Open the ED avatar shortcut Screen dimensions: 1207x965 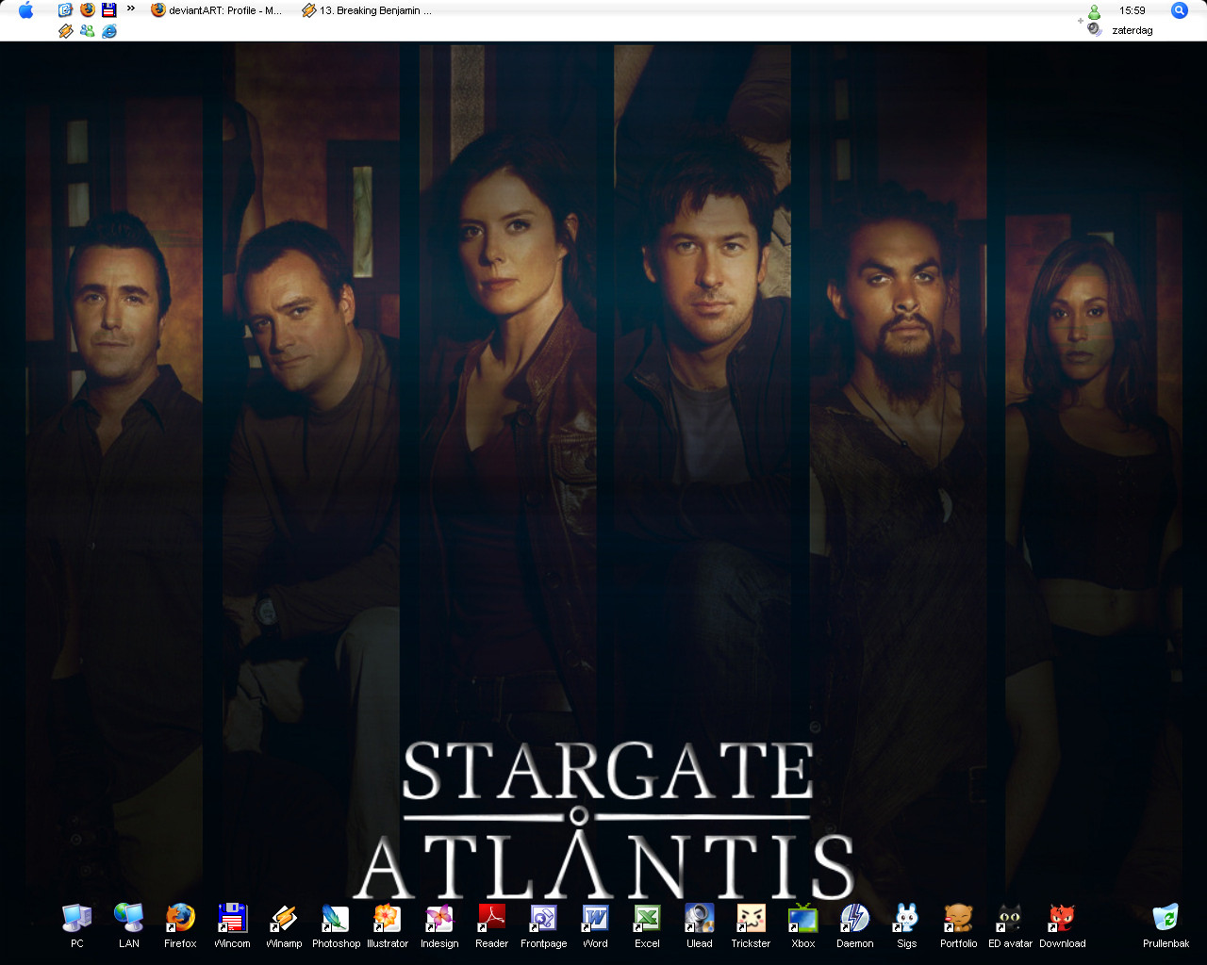(x=1010, y=919)
